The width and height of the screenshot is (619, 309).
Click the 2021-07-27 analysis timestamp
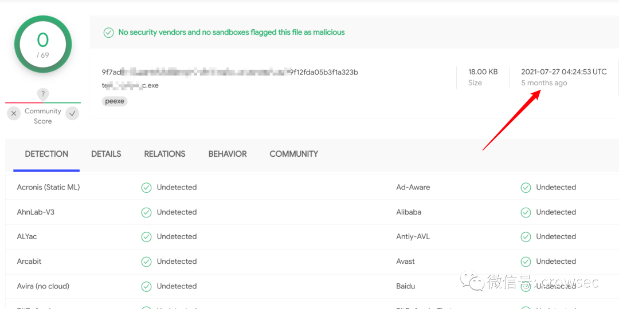point(563,72)
